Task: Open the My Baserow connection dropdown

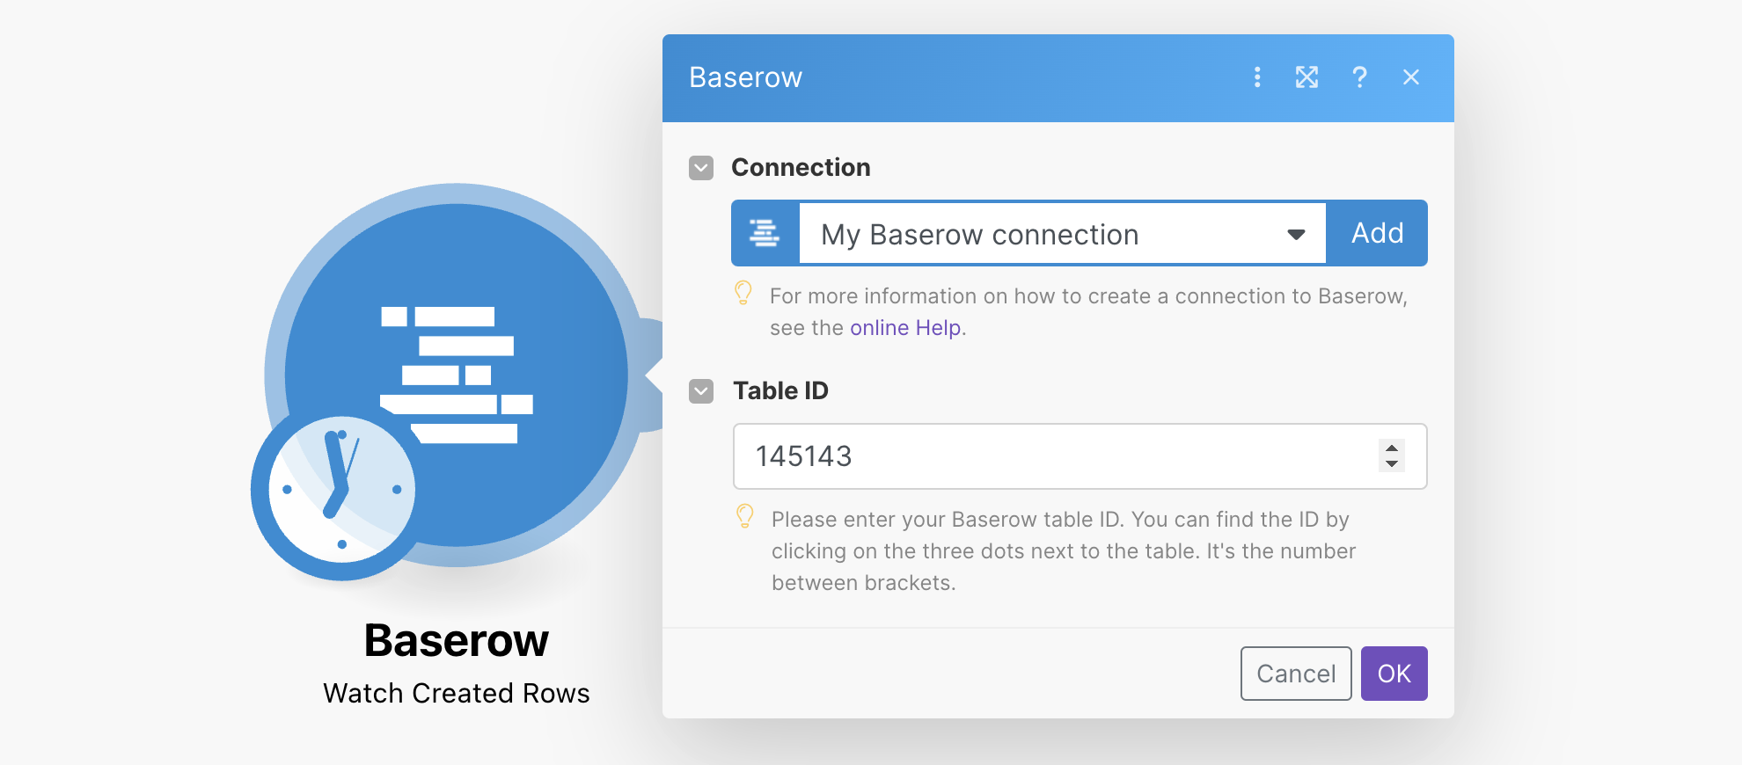Action: [x=1062, y=234]
